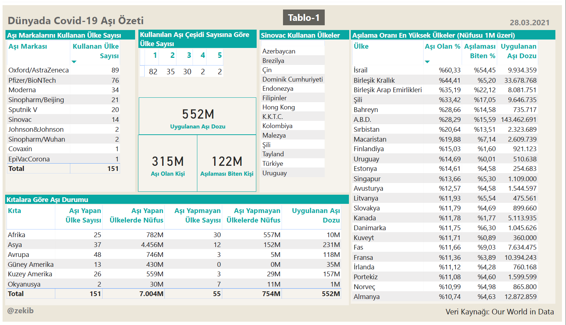Select the Asya row in continent table
This screenshot has width=566, height=325.
coord(174,245)
